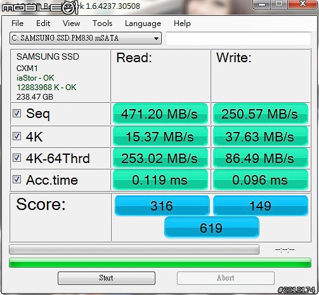Viewport: 319px width, 295px height.
Task: Click the green overall progress bar
Action: pos(160,263)
